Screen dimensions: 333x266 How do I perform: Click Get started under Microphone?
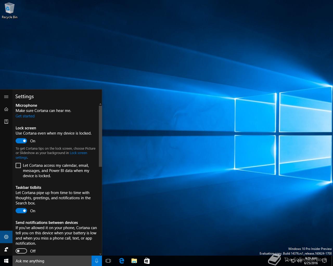pyautogui.click(x=25, y=116)
